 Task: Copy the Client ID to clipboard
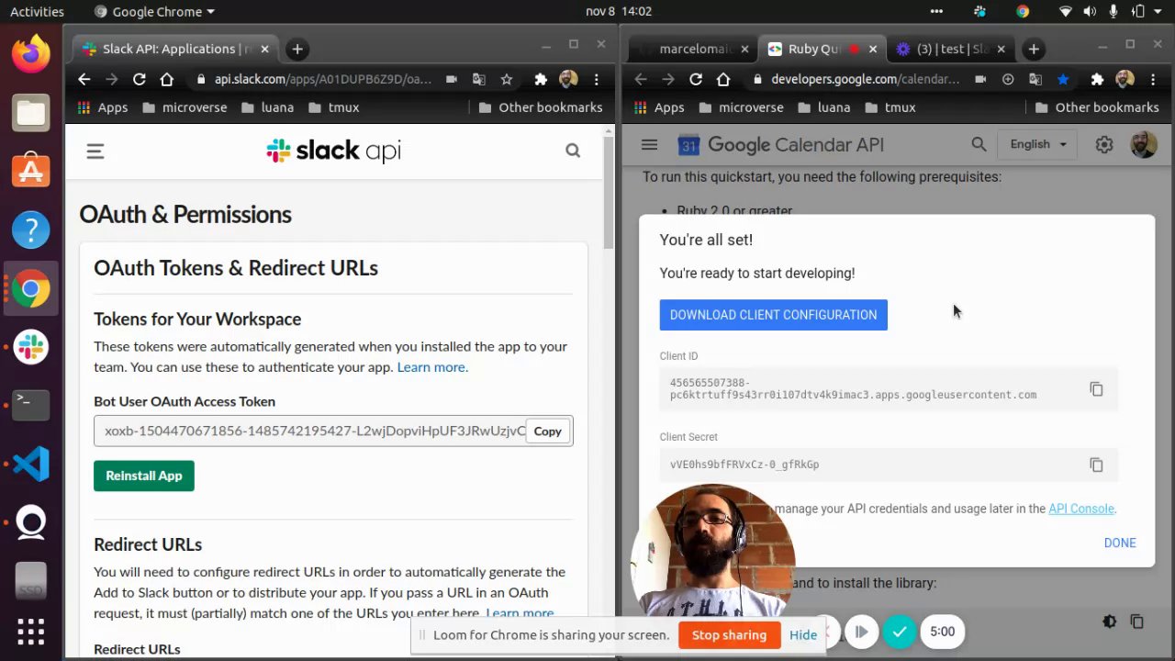coord(1096,389)
